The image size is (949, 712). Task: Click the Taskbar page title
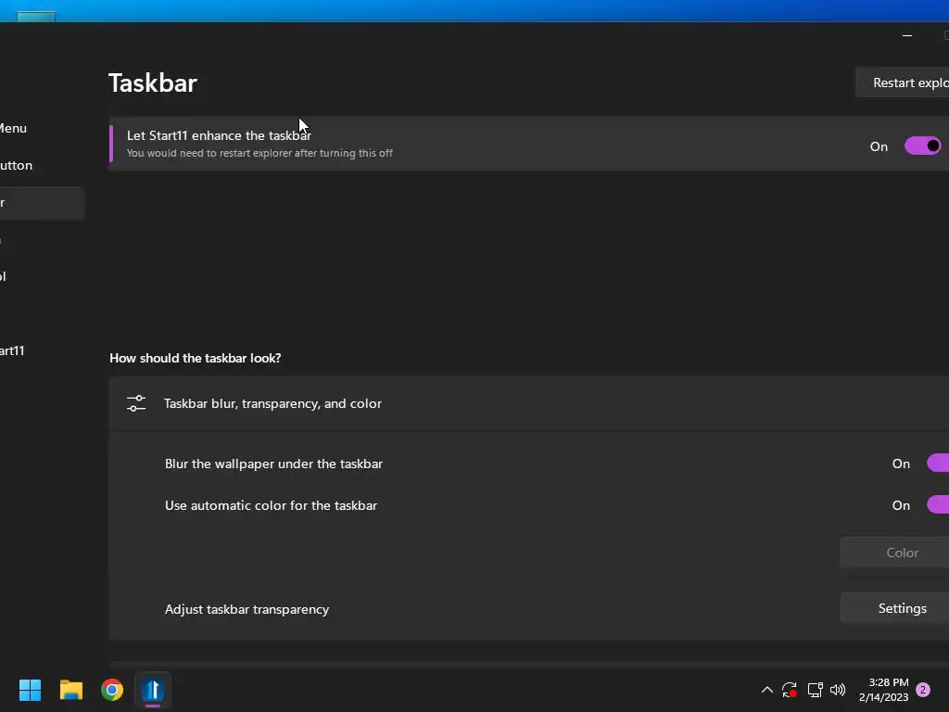point(153,83)
